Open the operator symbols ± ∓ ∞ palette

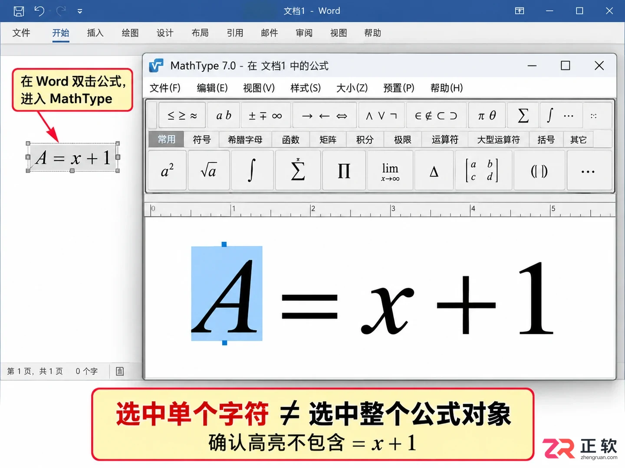pos(265,116)
